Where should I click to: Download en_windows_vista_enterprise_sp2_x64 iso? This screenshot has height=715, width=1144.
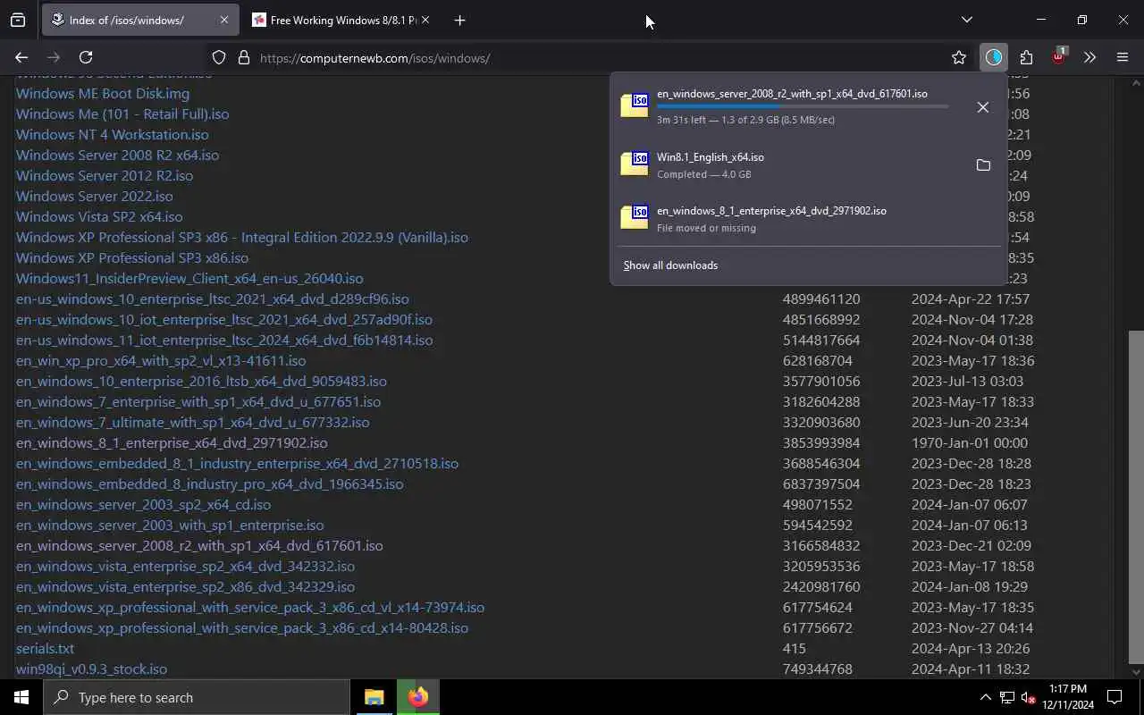[x=185, y=566]
